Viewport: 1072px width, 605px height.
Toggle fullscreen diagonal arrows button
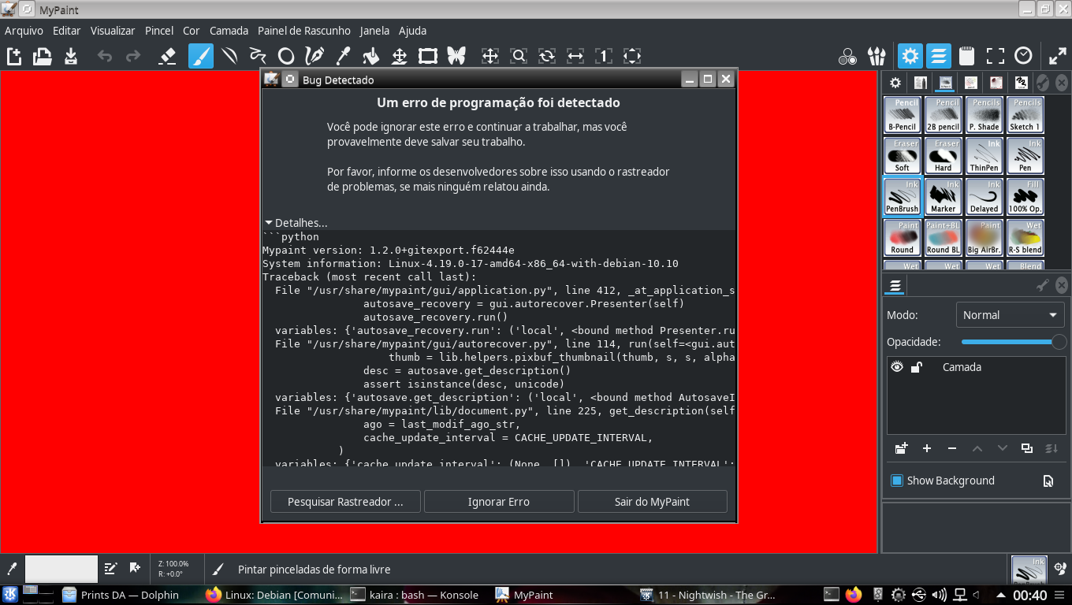pyautogui.click(x=1057, y=56)
